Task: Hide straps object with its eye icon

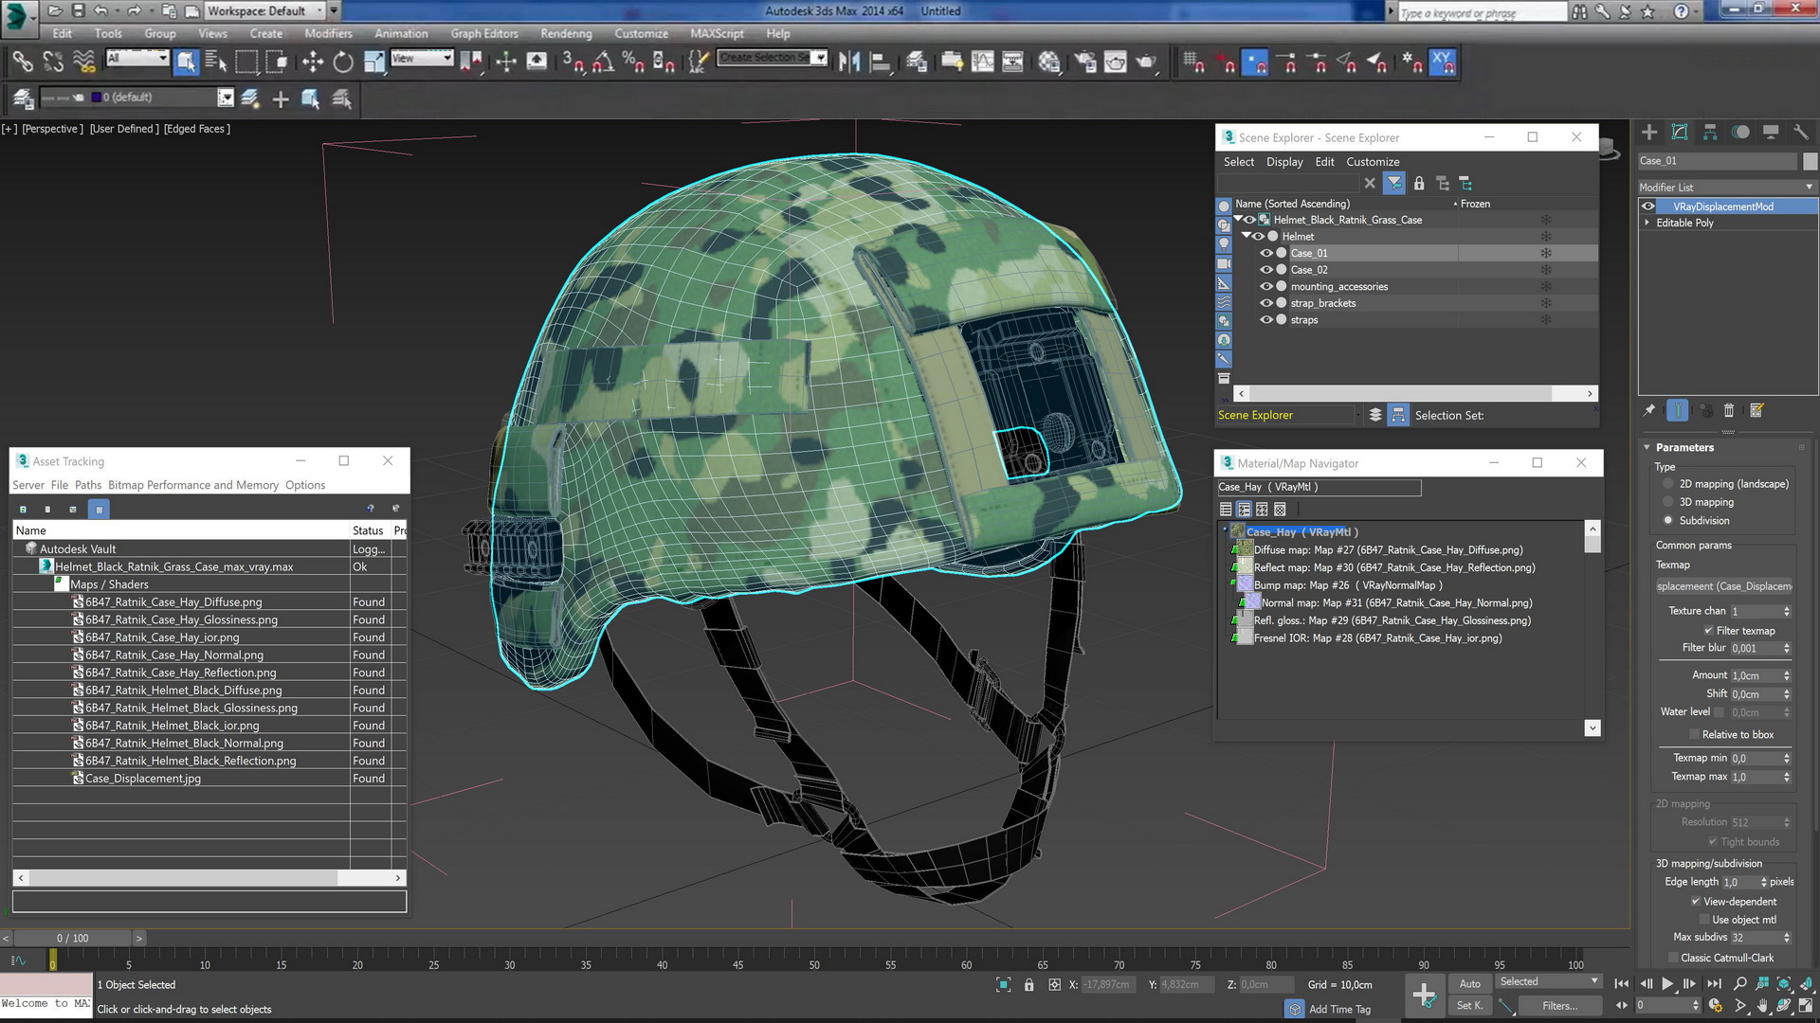Action: tap(1265, 320)
